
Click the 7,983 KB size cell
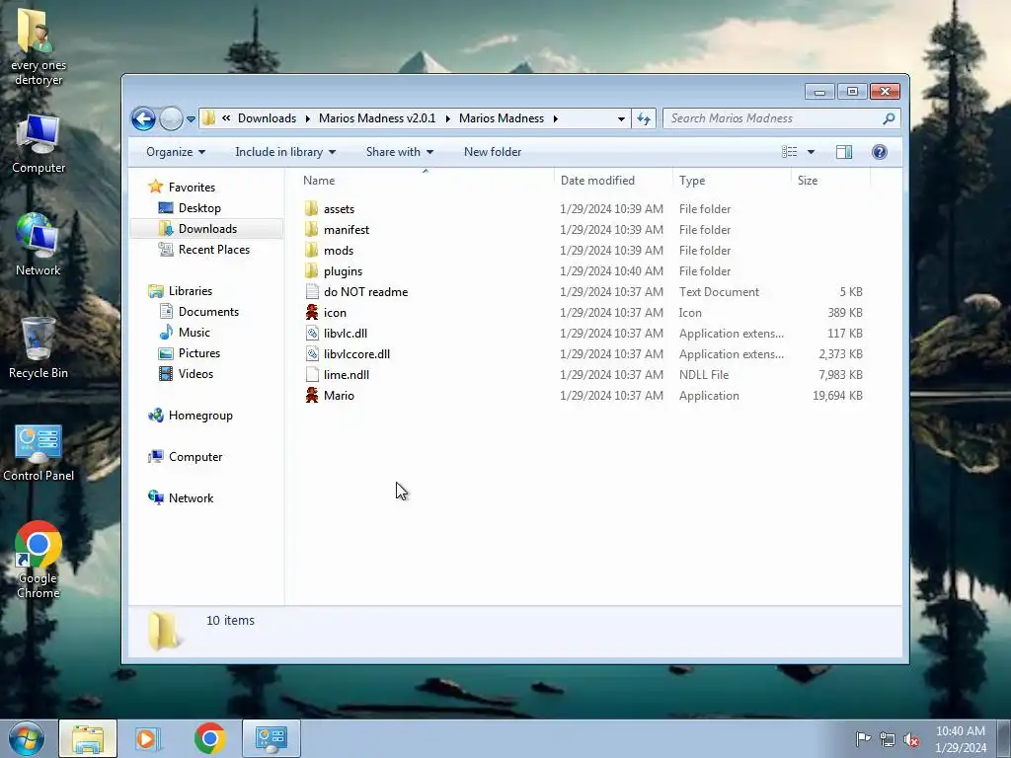point(840,374)
